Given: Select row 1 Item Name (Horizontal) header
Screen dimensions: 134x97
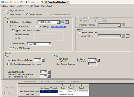Looking at the screenshot, I should 30,91.
